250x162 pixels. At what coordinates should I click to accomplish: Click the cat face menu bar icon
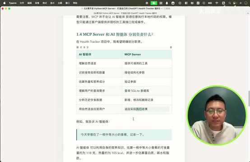coord(192,3)
